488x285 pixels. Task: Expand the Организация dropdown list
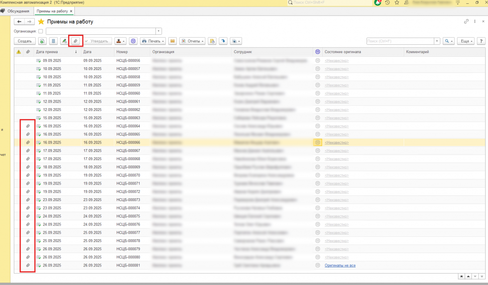(158, 31)
